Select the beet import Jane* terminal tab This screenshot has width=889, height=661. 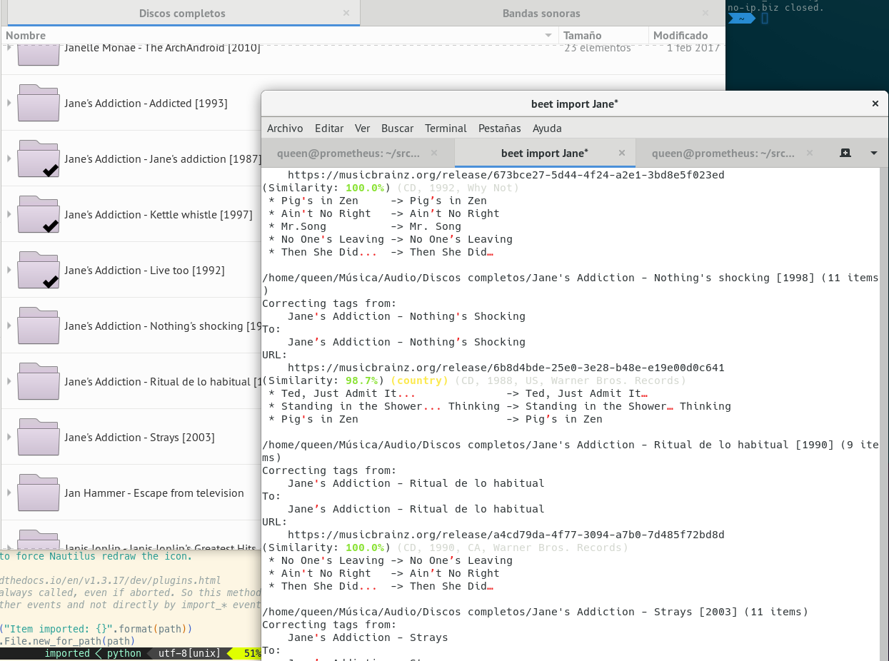[544, 153]
